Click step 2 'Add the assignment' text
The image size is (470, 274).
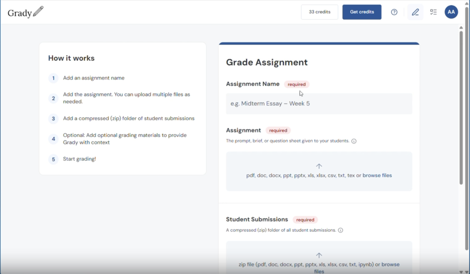pos(127,98)
